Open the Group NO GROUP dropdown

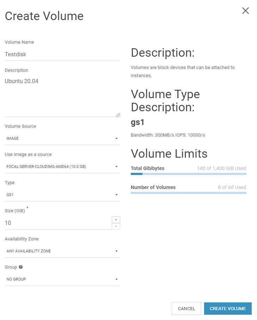(x=62, y=279)
